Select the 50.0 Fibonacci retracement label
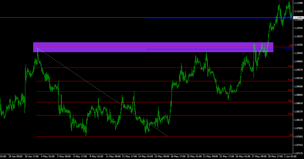 (x=290, y=90)
